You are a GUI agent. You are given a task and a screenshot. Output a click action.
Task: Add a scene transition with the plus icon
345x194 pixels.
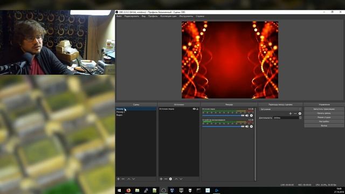point(291,114)
